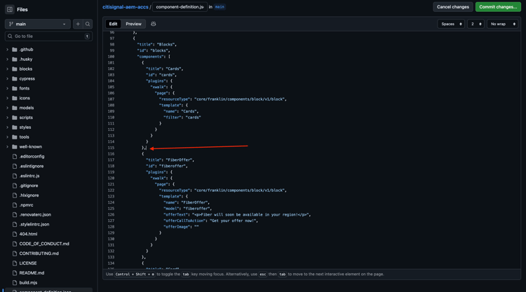
Task: Open the .husky folder icon
Action: pyautogui.click(x=15, y=60)
